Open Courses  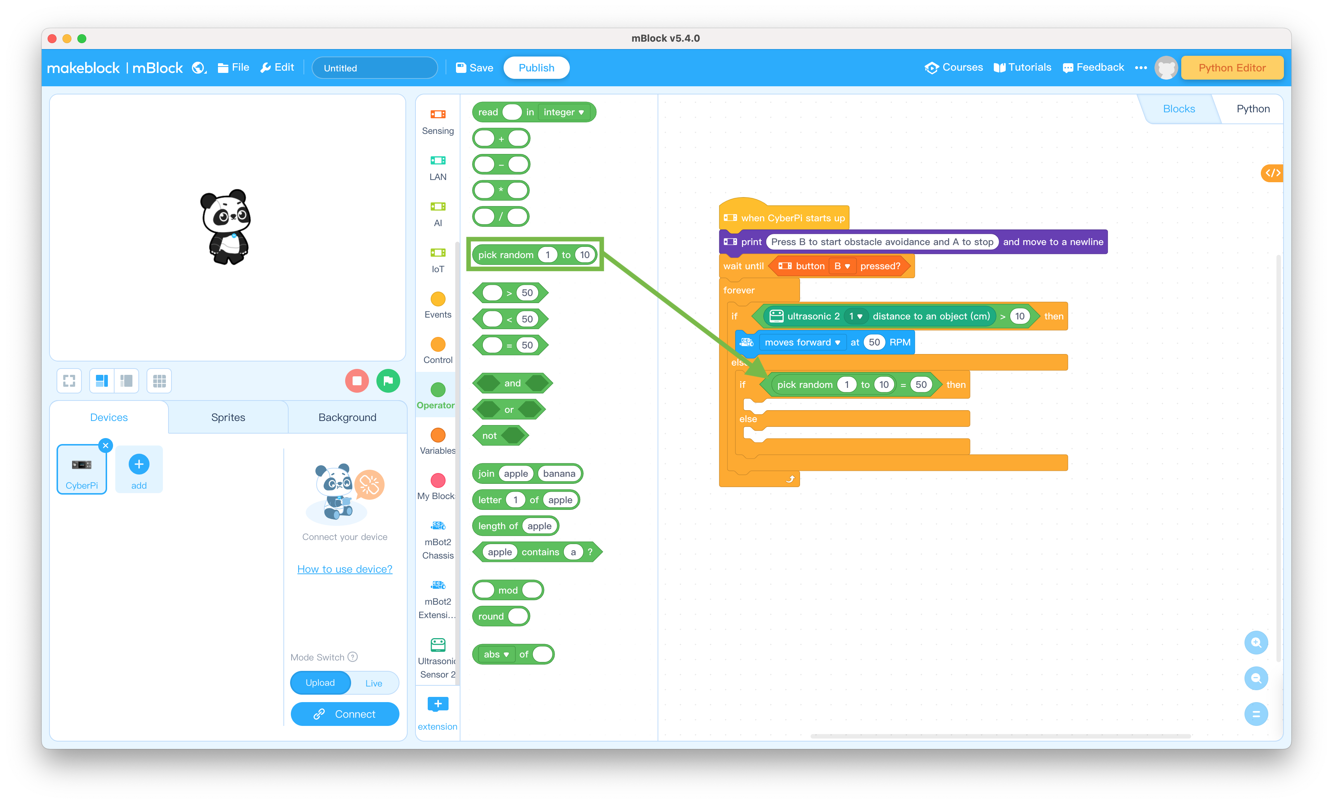[x=953, y=68]
